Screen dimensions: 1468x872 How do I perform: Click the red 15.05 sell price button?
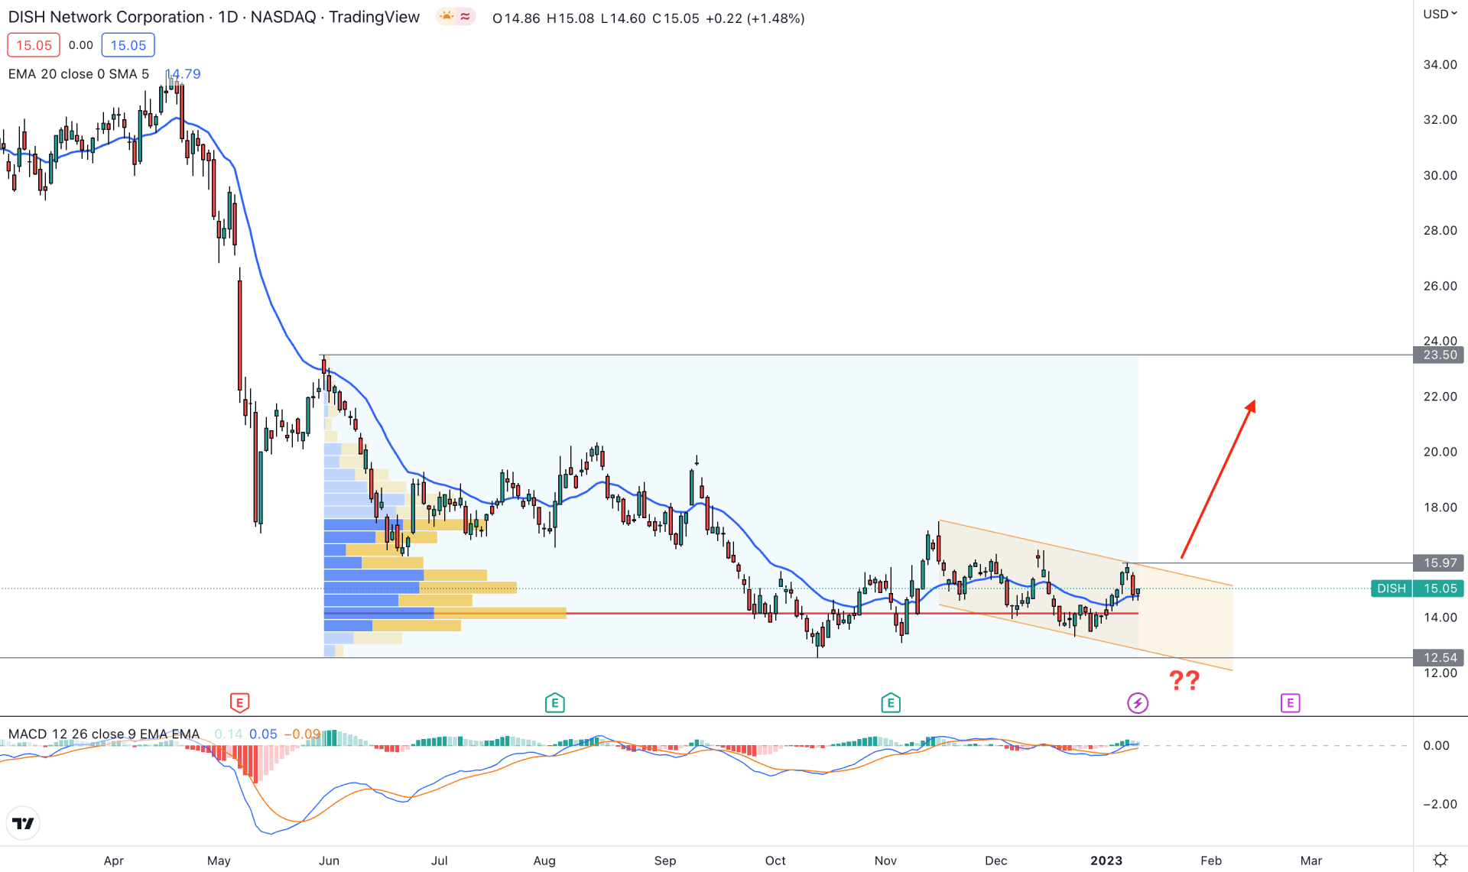[34, 45]
